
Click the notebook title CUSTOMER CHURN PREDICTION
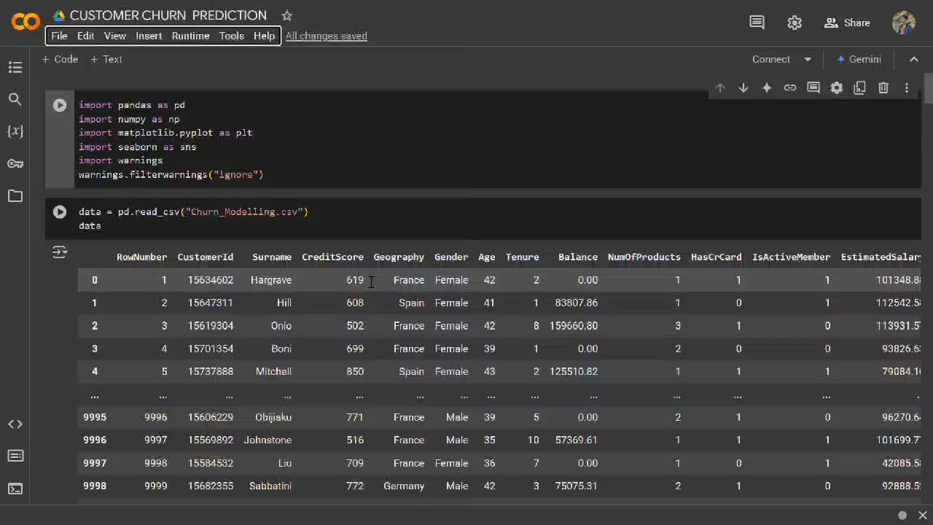(168, 15)
